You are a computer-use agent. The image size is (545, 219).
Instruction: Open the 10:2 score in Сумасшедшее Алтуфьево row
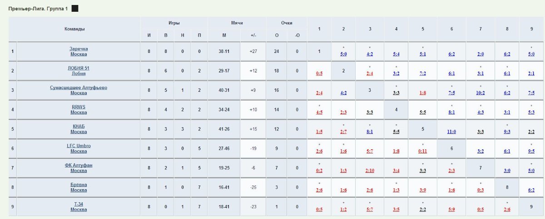coord(481,93)
